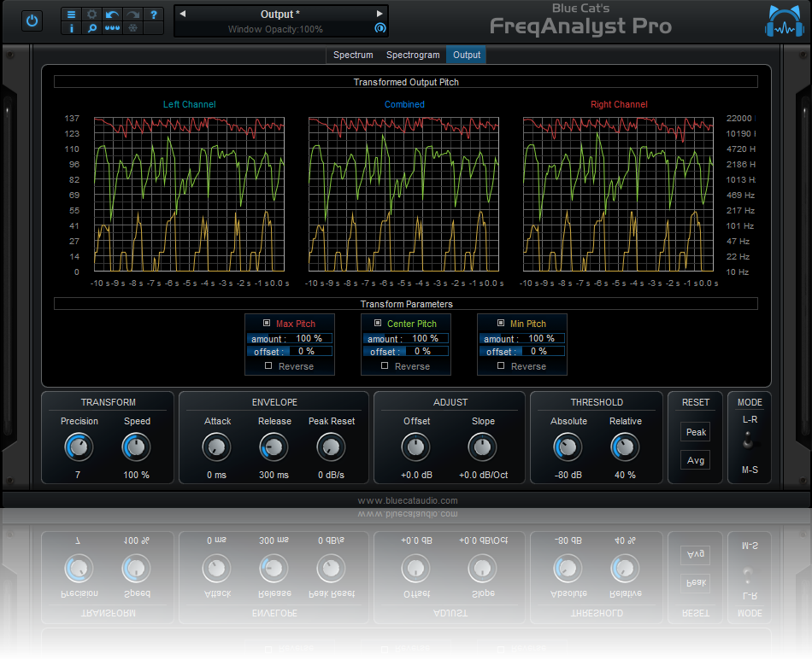Toggle the Min Pitch enable checkbox
The height and width of the screenshot is (660, 812).
coord(501,324)
